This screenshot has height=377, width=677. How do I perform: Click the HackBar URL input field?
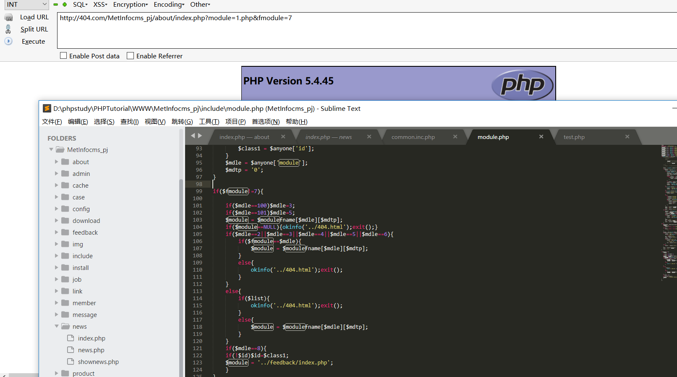pos(367,30)
